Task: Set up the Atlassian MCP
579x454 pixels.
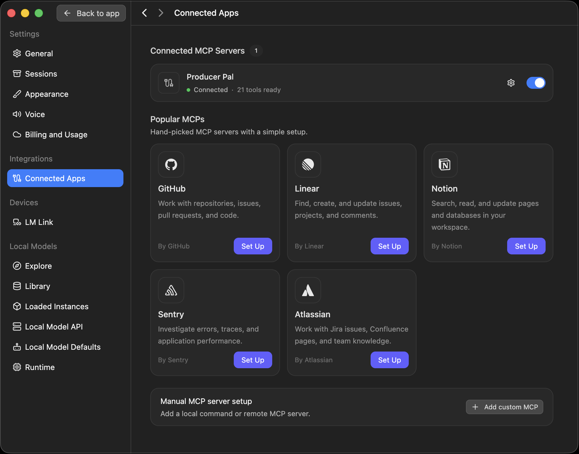Action: coord(390,360)
